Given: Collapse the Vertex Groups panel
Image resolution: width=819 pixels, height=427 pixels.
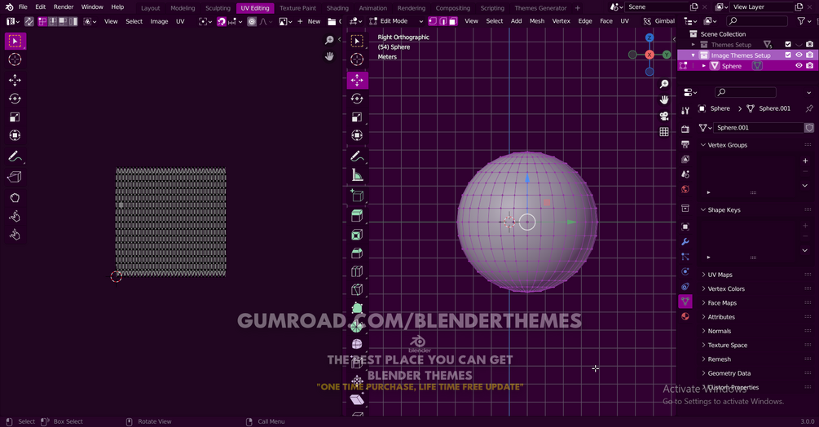Looking at the screenshot, I should pyautogui.click(x=703, y=145).
